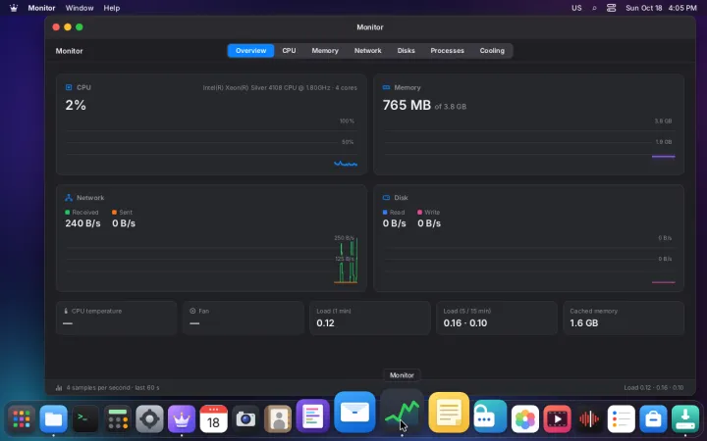Image resolution: width=707 pixels, height=441 pixels.
Task: Open the Photos flower app in dock
Action: point(525,419)
